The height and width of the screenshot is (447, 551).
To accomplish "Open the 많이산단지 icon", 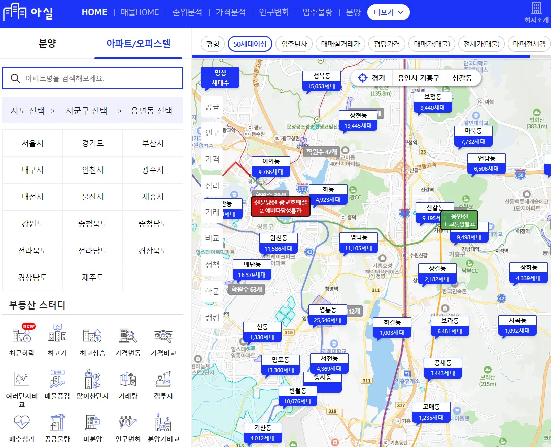I will (92, 379).
